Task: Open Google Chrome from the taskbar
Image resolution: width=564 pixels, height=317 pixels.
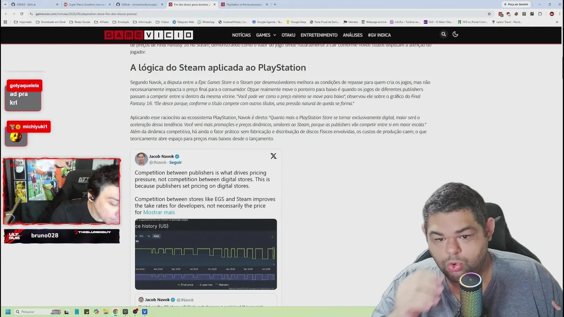Action: point(115,312)
